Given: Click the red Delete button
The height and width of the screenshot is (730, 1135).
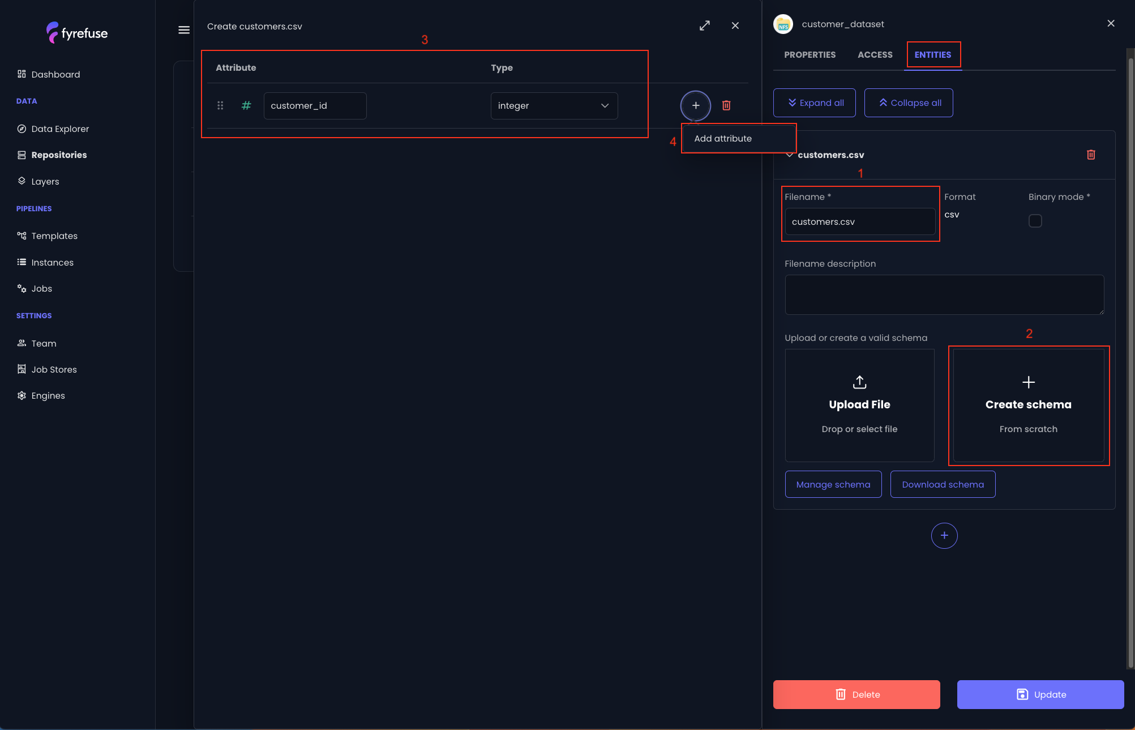Looking at the screenshot, I should click(856, 694).
